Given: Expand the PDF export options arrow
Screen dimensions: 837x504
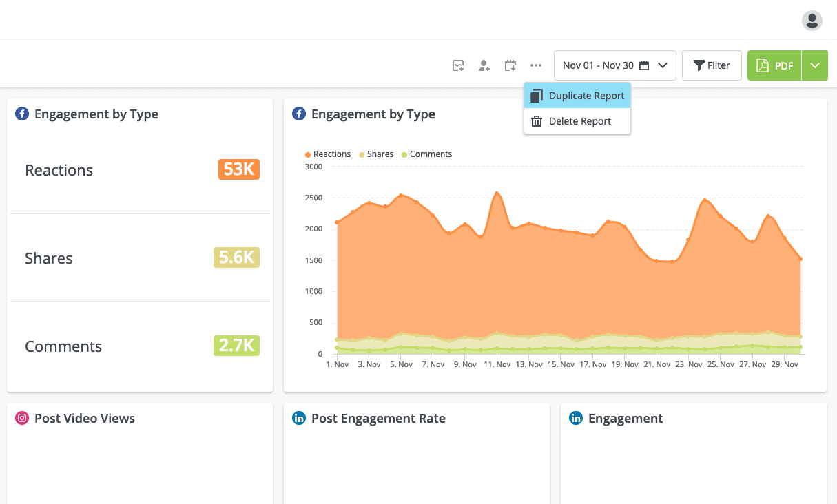Looking at the screenshot, I should 815,65.
